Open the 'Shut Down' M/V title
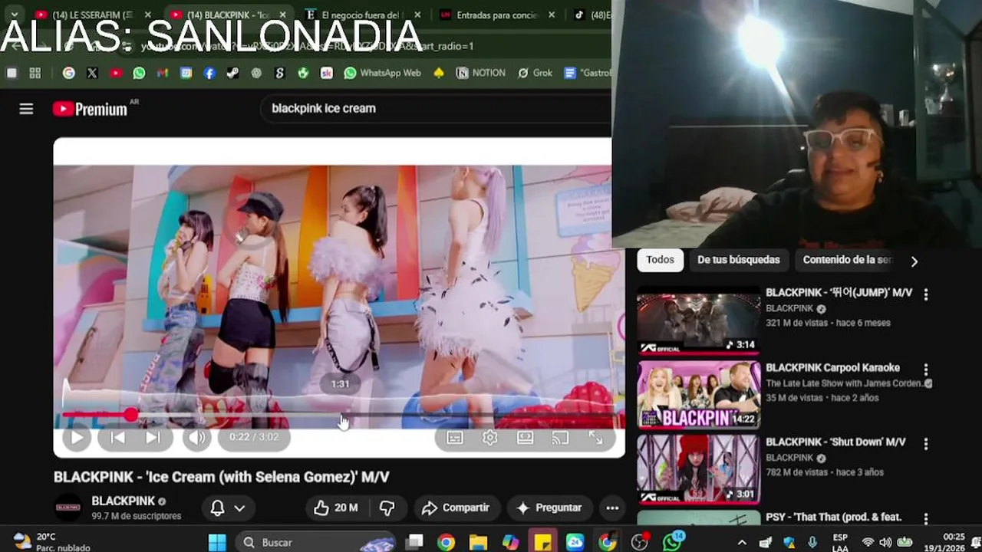 coord(835,442)
